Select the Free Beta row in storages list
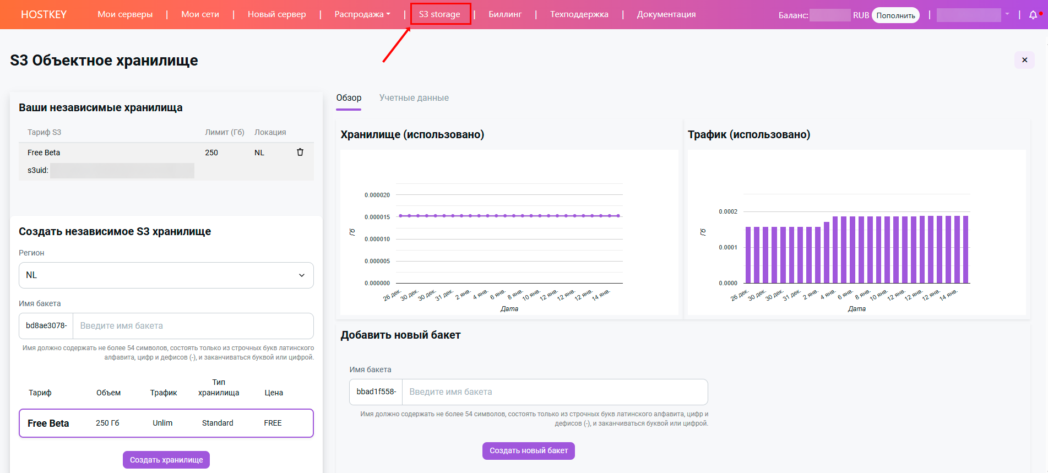This screenshot has width=1048, height=473. [110, 153]
